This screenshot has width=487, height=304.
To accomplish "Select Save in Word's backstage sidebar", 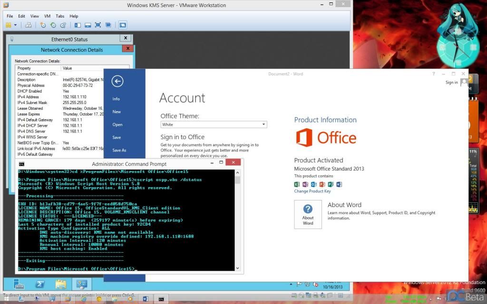I will coord(117,137).
